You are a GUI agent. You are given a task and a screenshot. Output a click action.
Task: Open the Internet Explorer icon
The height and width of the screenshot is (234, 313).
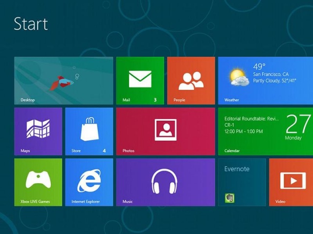[x=89, y=181]
